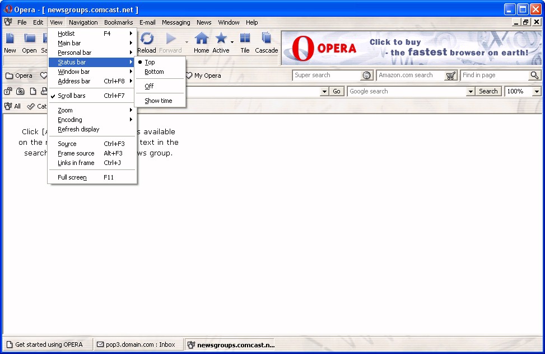Click the Amazon shopping cart search icon

tap(451, 75)
